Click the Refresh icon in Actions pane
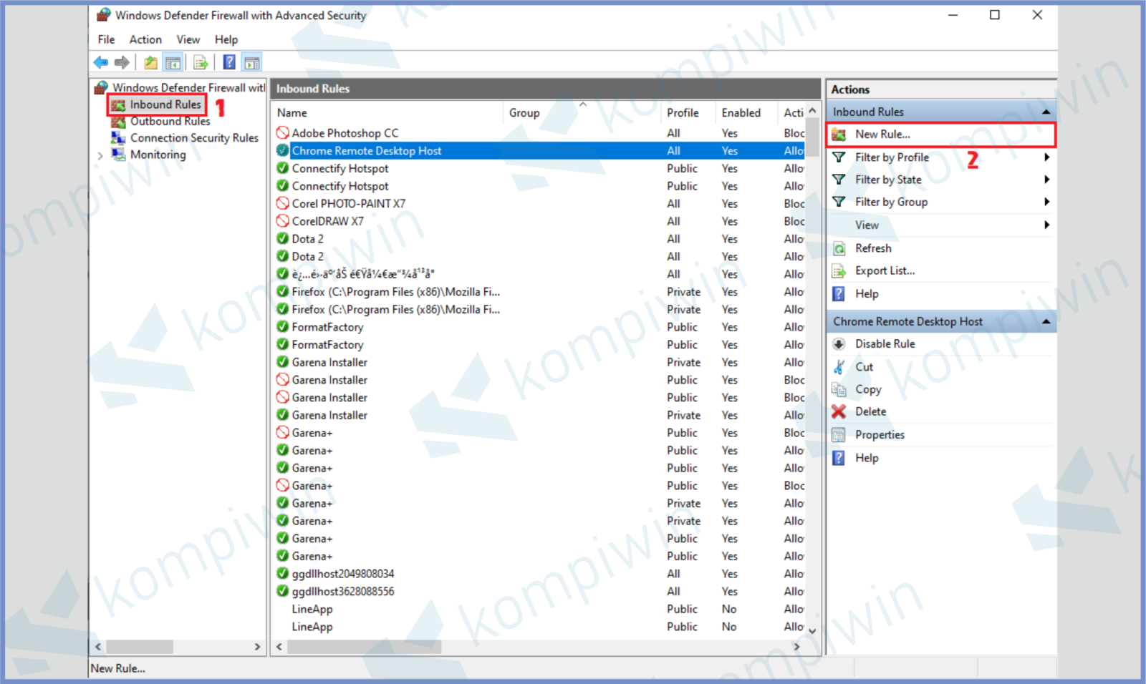 pos(839,249)
